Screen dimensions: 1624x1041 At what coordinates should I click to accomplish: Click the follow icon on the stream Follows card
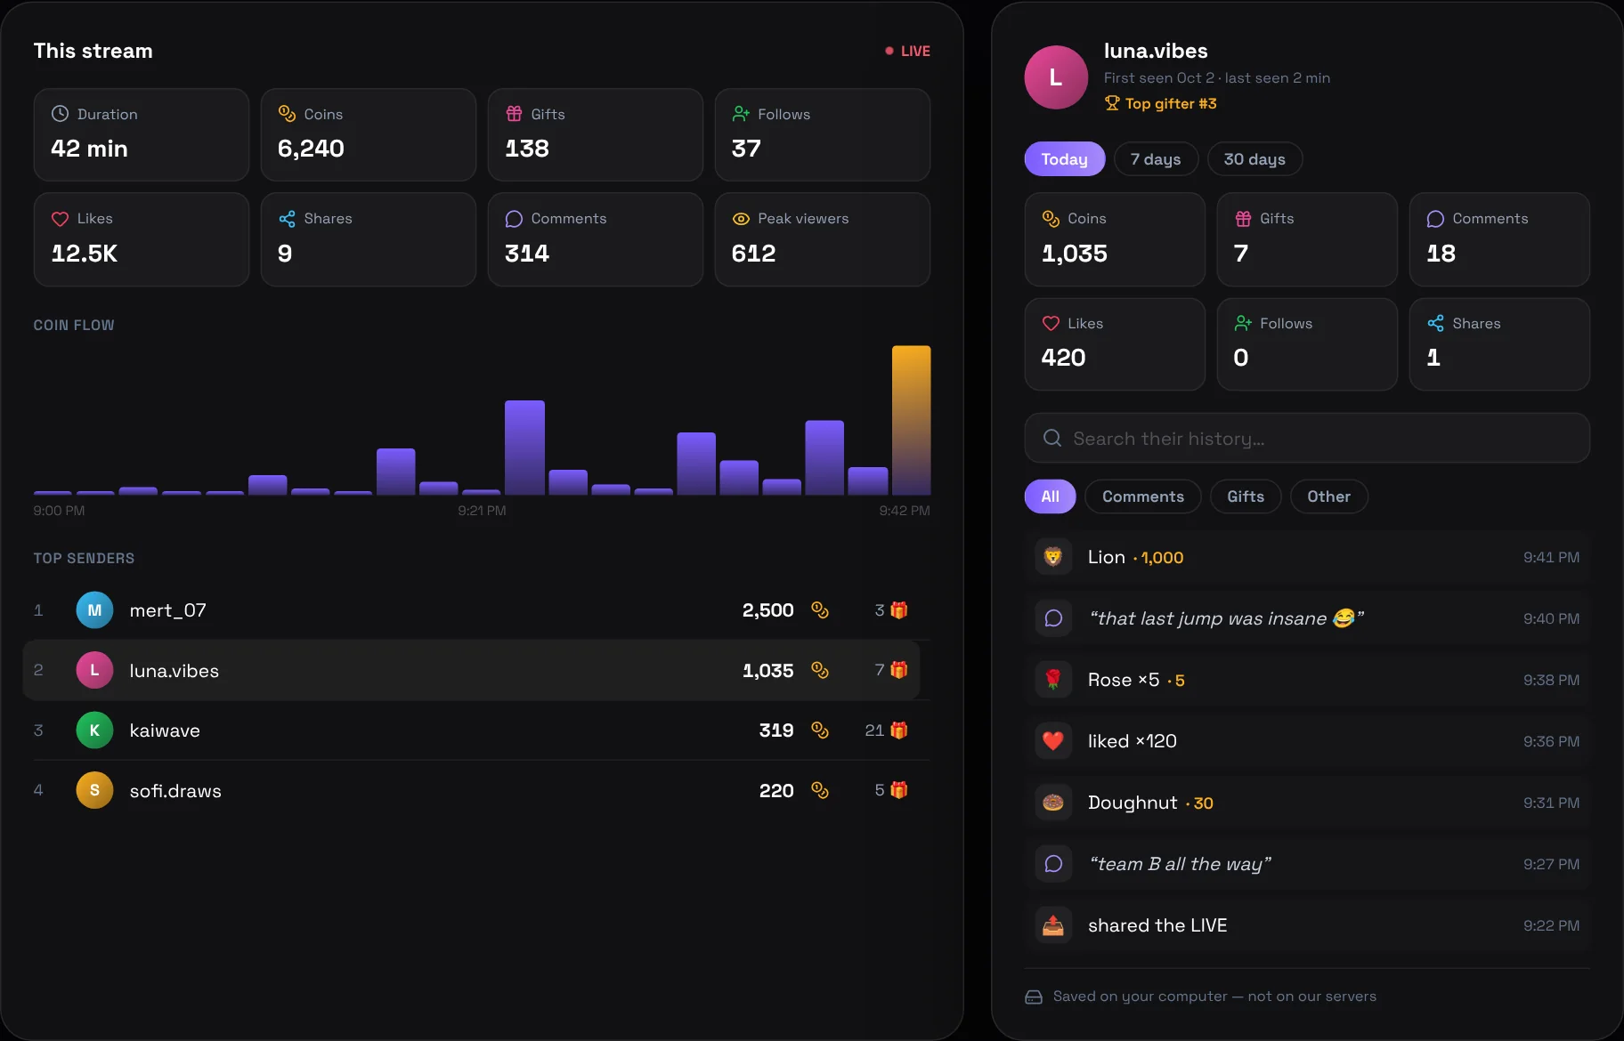coord(741,114)
